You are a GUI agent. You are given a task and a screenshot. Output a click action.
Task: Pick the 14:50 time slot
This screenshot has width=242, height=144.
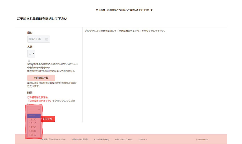33,127
